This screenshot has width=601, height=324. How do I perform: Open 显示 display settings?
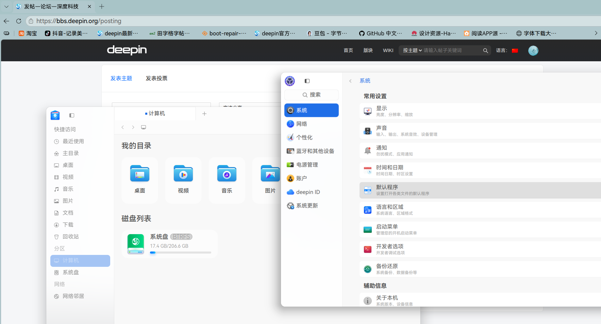click(x=480, y=111)
